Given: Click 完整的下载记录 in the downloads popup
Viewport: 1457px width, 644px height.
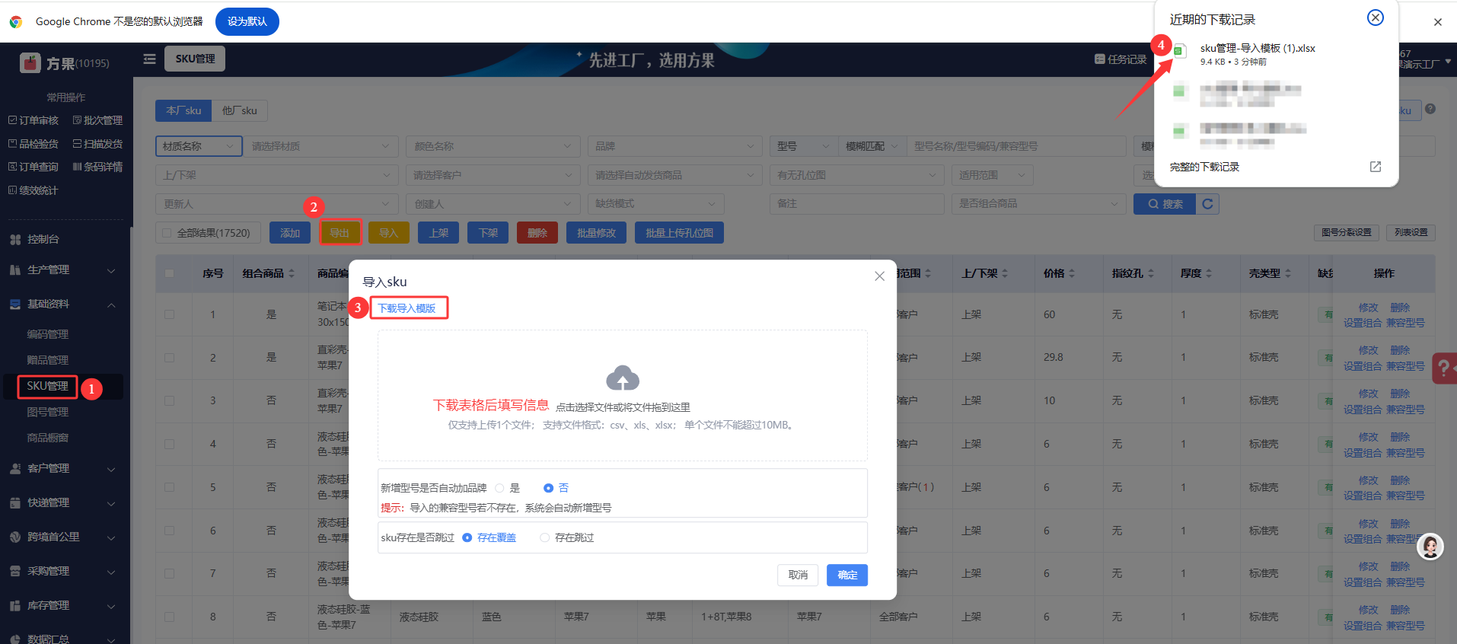Looking at the screenshot, I should coord(1204,167).
